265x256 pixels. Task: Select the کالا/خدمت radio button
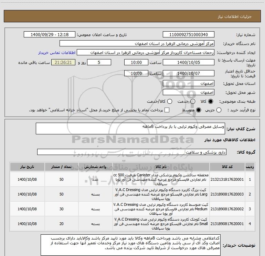pyautogui.click(x=170, y=101)
